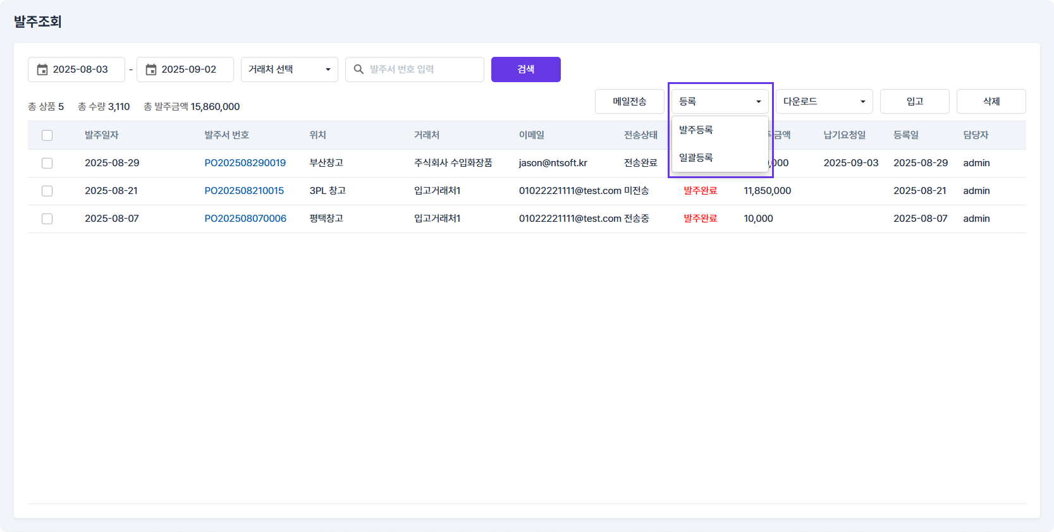
Task: Open the 거래처 선택 dropdown
Action: tap(289, 70)
